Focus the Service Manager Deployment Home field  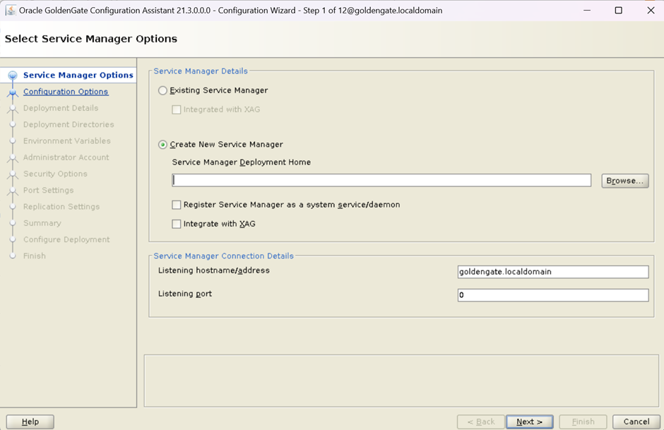[381, 181]
